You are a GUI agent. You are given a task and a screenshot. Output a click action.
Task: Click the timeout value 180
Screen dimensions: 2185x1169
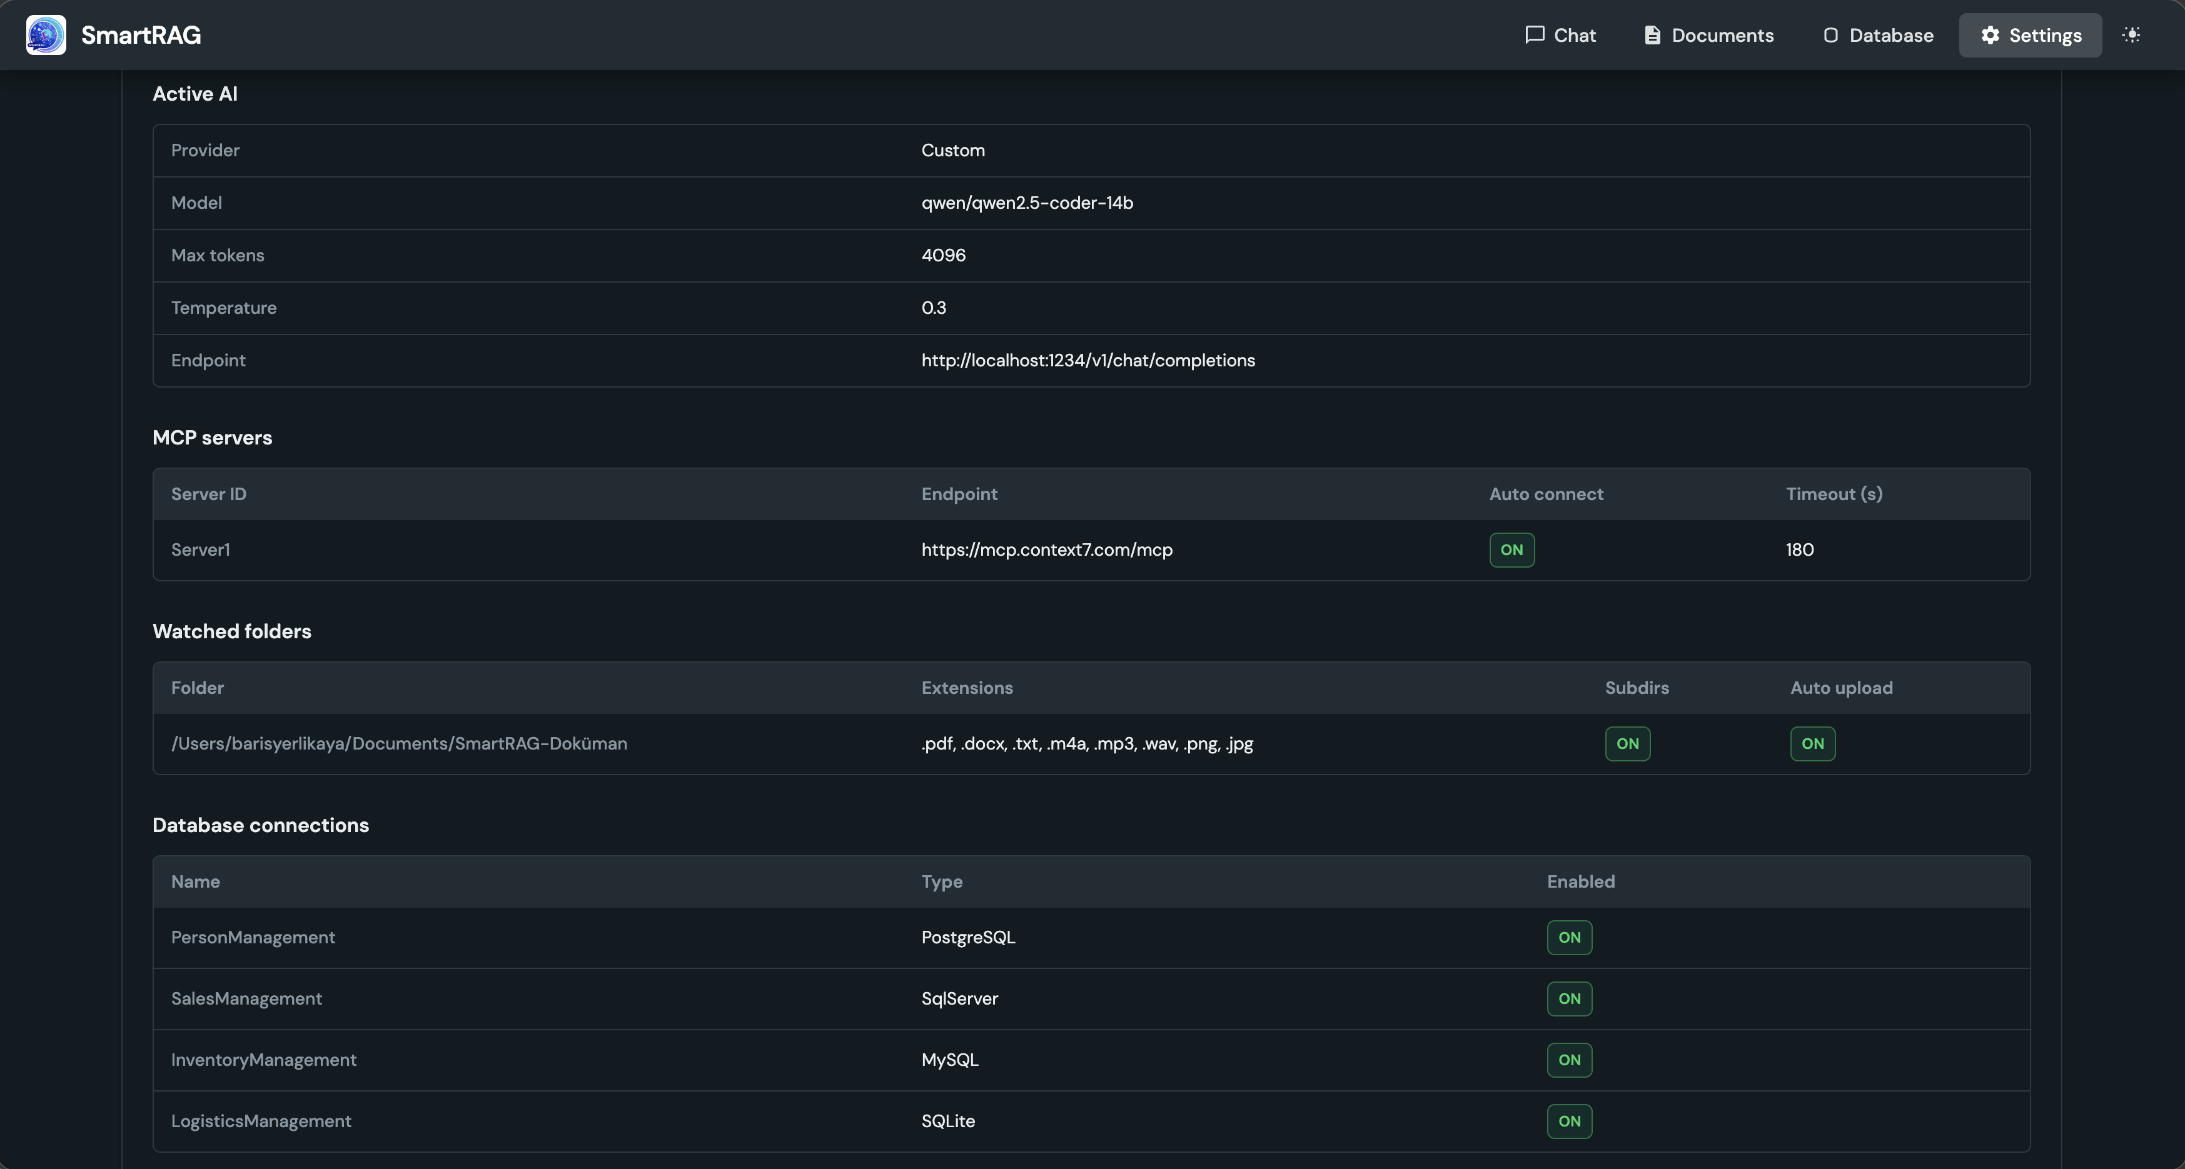pyautogui.click(x=1800, y=549)
